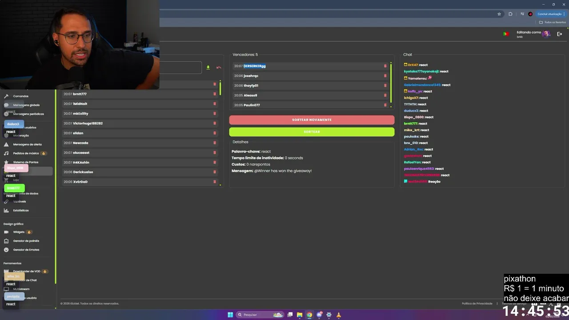Delete participant XvErDaD from list
The height and width of the screenshot is (320, 569).
coord(215,182)
